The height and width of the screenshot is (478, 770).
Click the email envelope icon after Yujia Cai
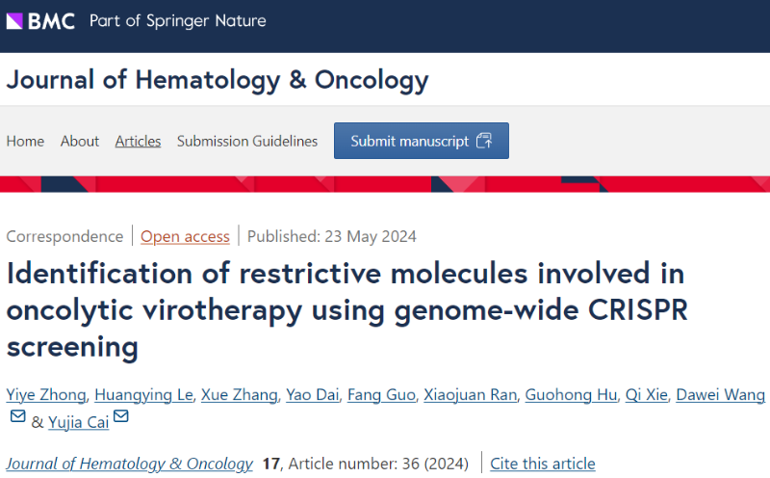click(121, 416)
